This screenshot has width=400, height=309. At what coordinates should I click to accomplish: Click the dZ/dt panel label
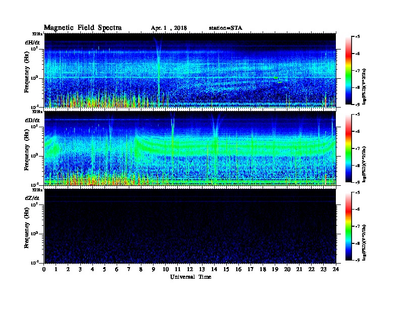pos(32,198)
